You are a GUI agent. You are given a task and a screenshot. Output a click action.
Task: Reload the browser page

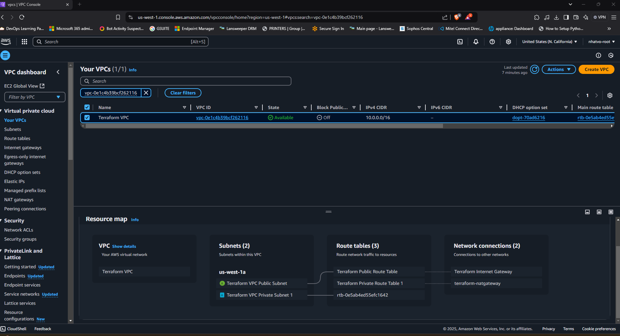coord(22,17)
